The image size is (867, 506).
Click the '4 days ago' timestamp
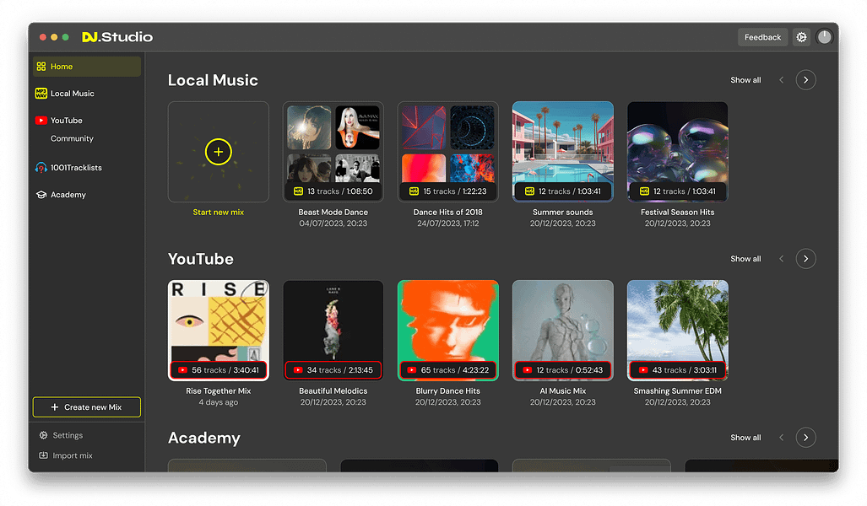(219, 402)
